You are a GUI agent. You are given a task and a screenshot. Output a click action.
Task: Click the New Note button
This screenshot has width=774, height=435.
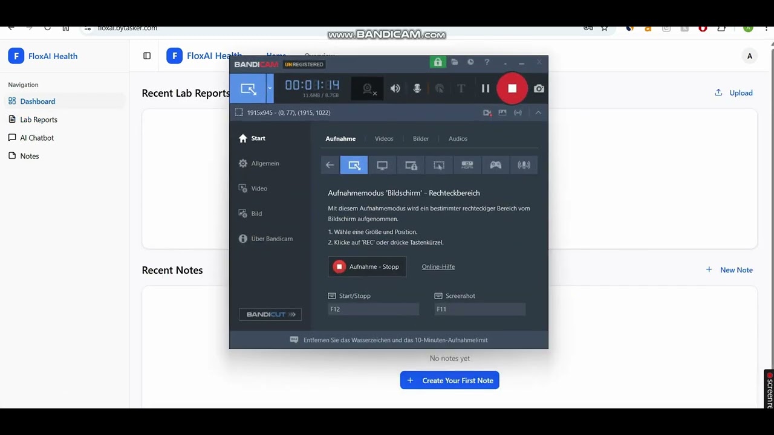pos(729,270)
